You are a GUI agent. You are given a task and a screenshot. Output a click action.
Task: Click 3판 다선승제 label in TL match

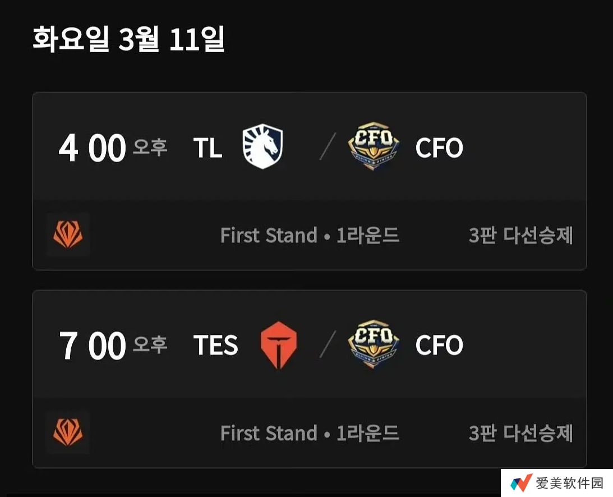[x=520, y=236]
